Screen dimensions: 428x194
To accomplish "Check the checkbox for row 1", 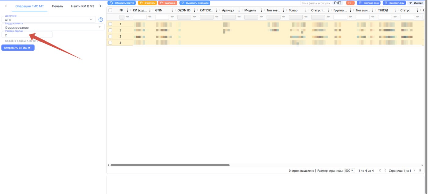I will 110,24.
